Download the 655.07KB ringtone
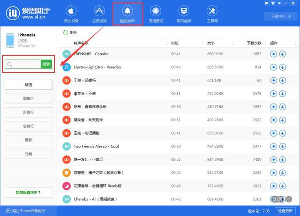This screenshot has height=216, width=300. [x=283, y=133]
